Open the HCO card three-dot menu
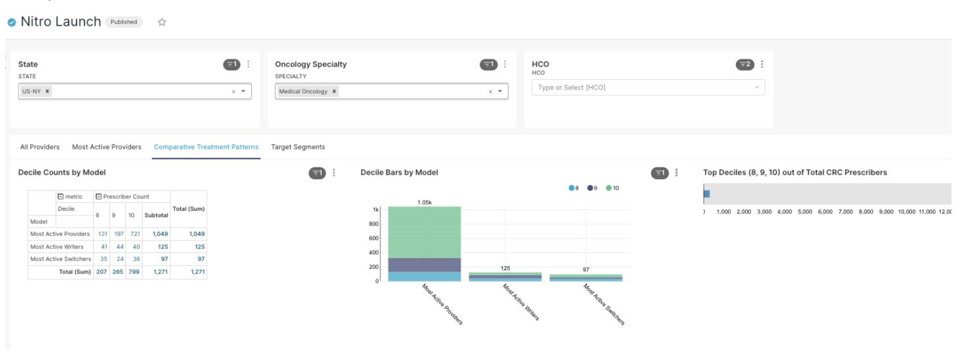 pos(762,65)
